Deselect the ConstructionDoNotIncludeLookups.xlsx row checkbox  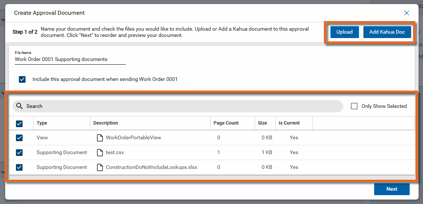tap(19, 167)
